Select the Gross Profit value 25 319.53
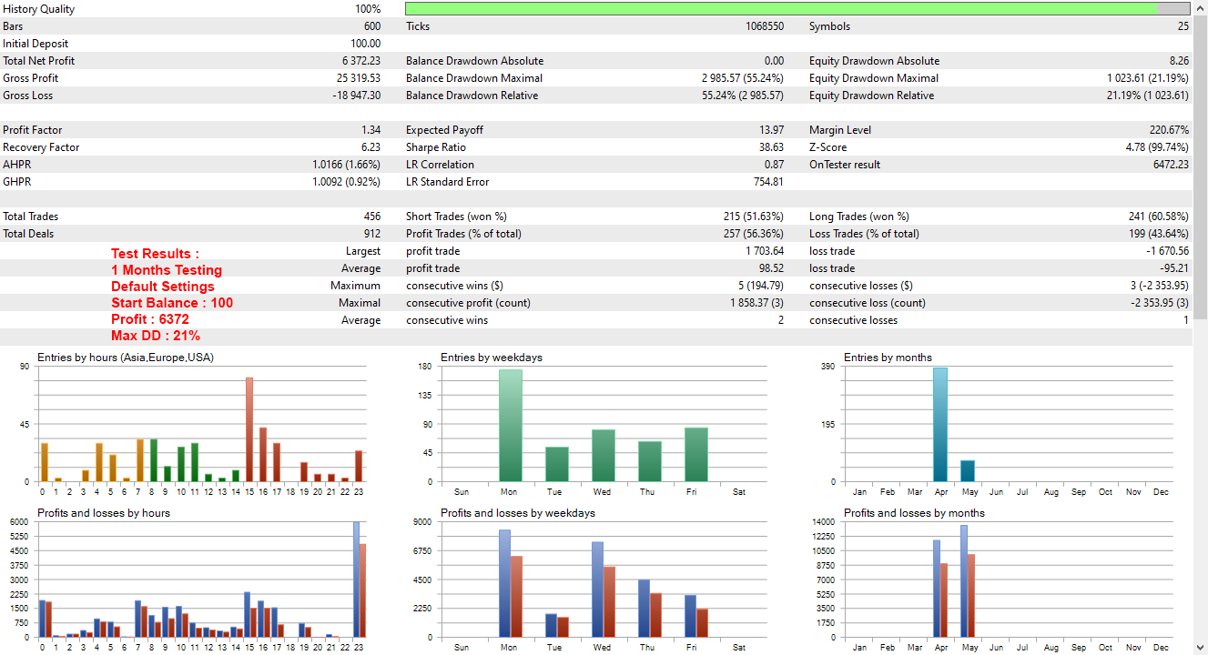1208x655 pixels. coord(359,78)
